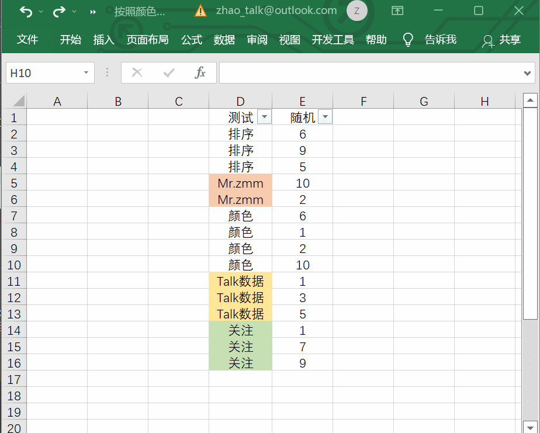Click into the formula bar input
540x433 pixels.
click(370, 72)
